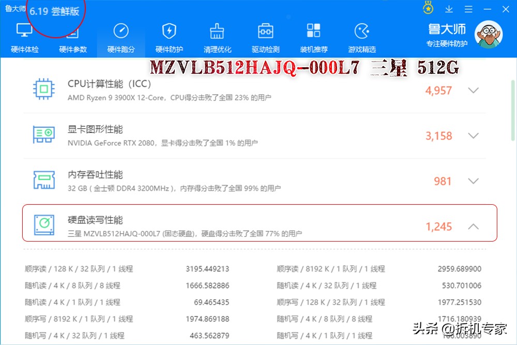
Task: Click the 鲁大师 logo in top right
Action: tap(448, 29)
